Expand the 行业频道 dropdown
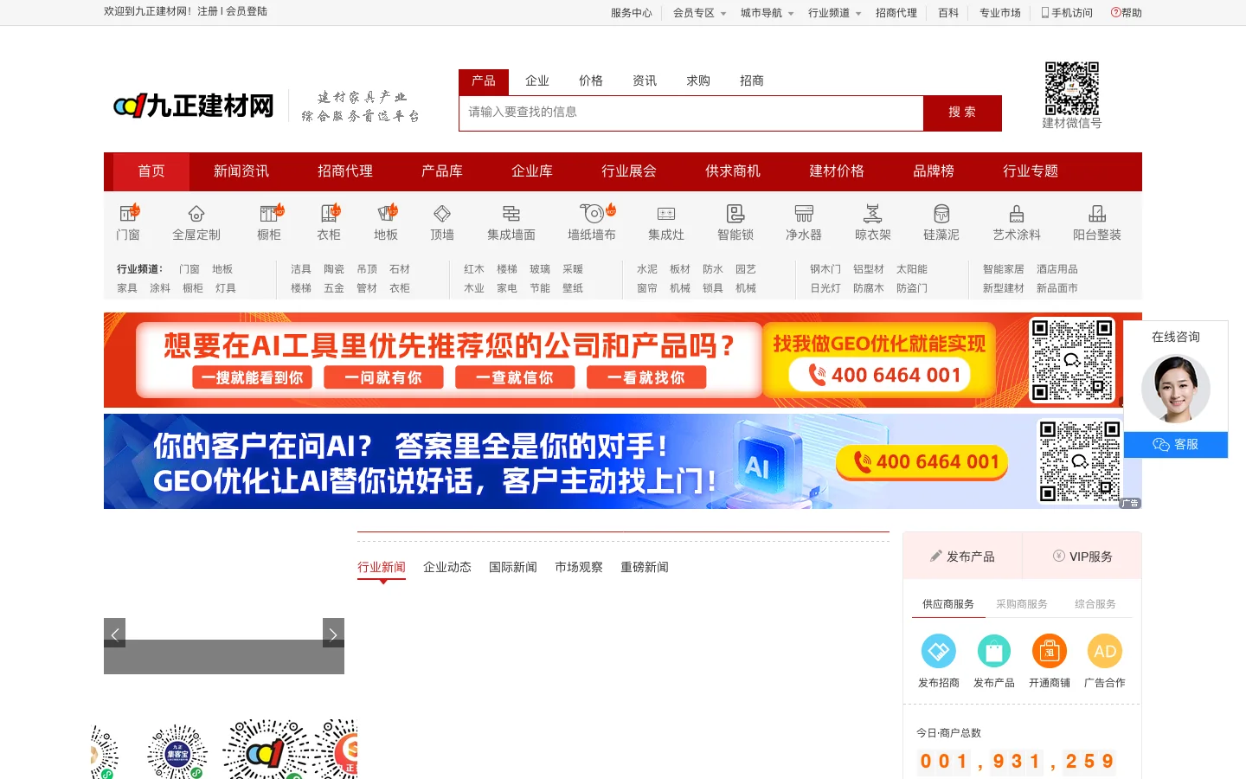The width and height of the screenshot is (1246, 779). [834, 13]
